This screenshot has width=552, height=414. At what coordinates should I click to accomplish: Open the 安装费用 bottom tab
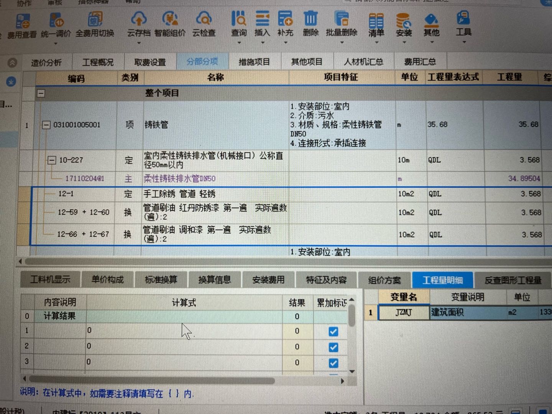[x=268, y=280]
